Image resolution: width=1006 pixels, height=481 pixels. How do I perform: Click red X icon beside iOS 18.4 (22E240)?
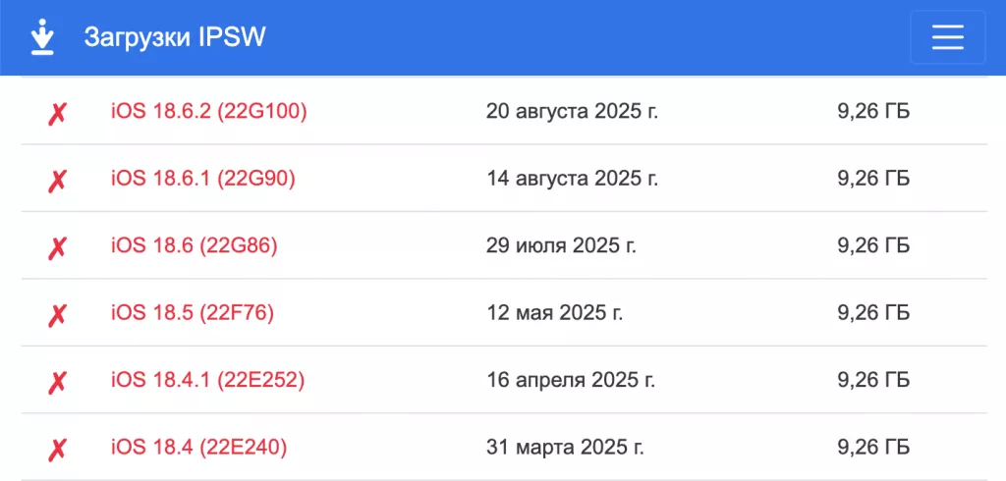coord(58,449)
